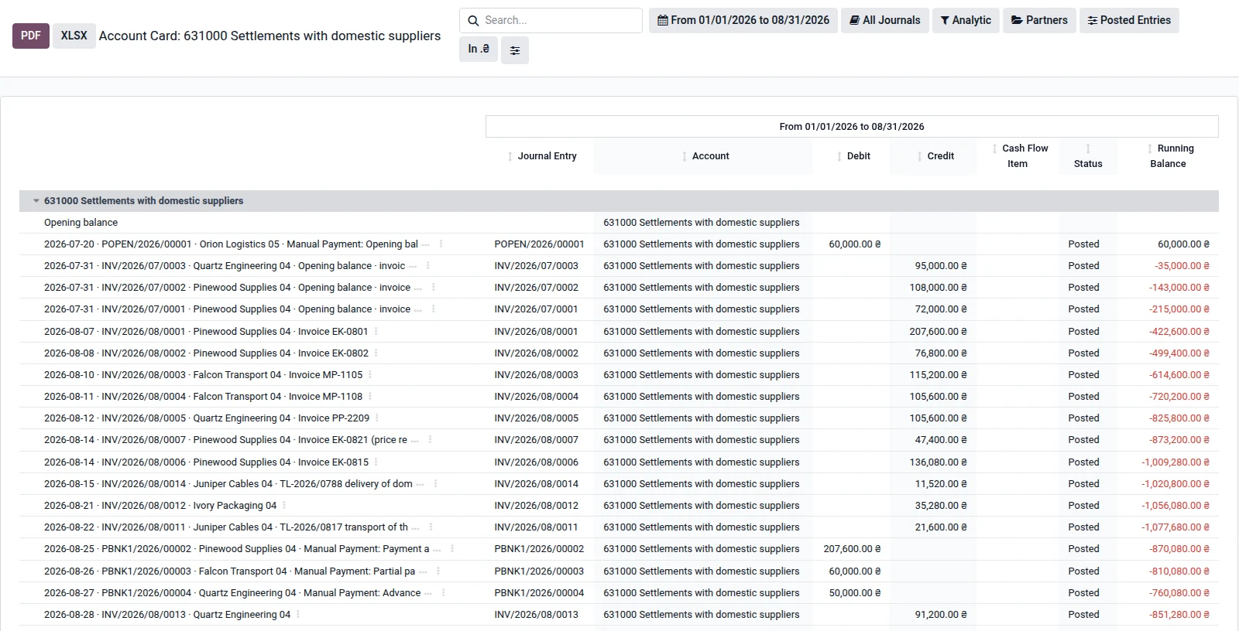Collapse the 631000 Settlements with domestic suppliers group
Screen dimensions: 1239x631
click(x=36, y=201)
